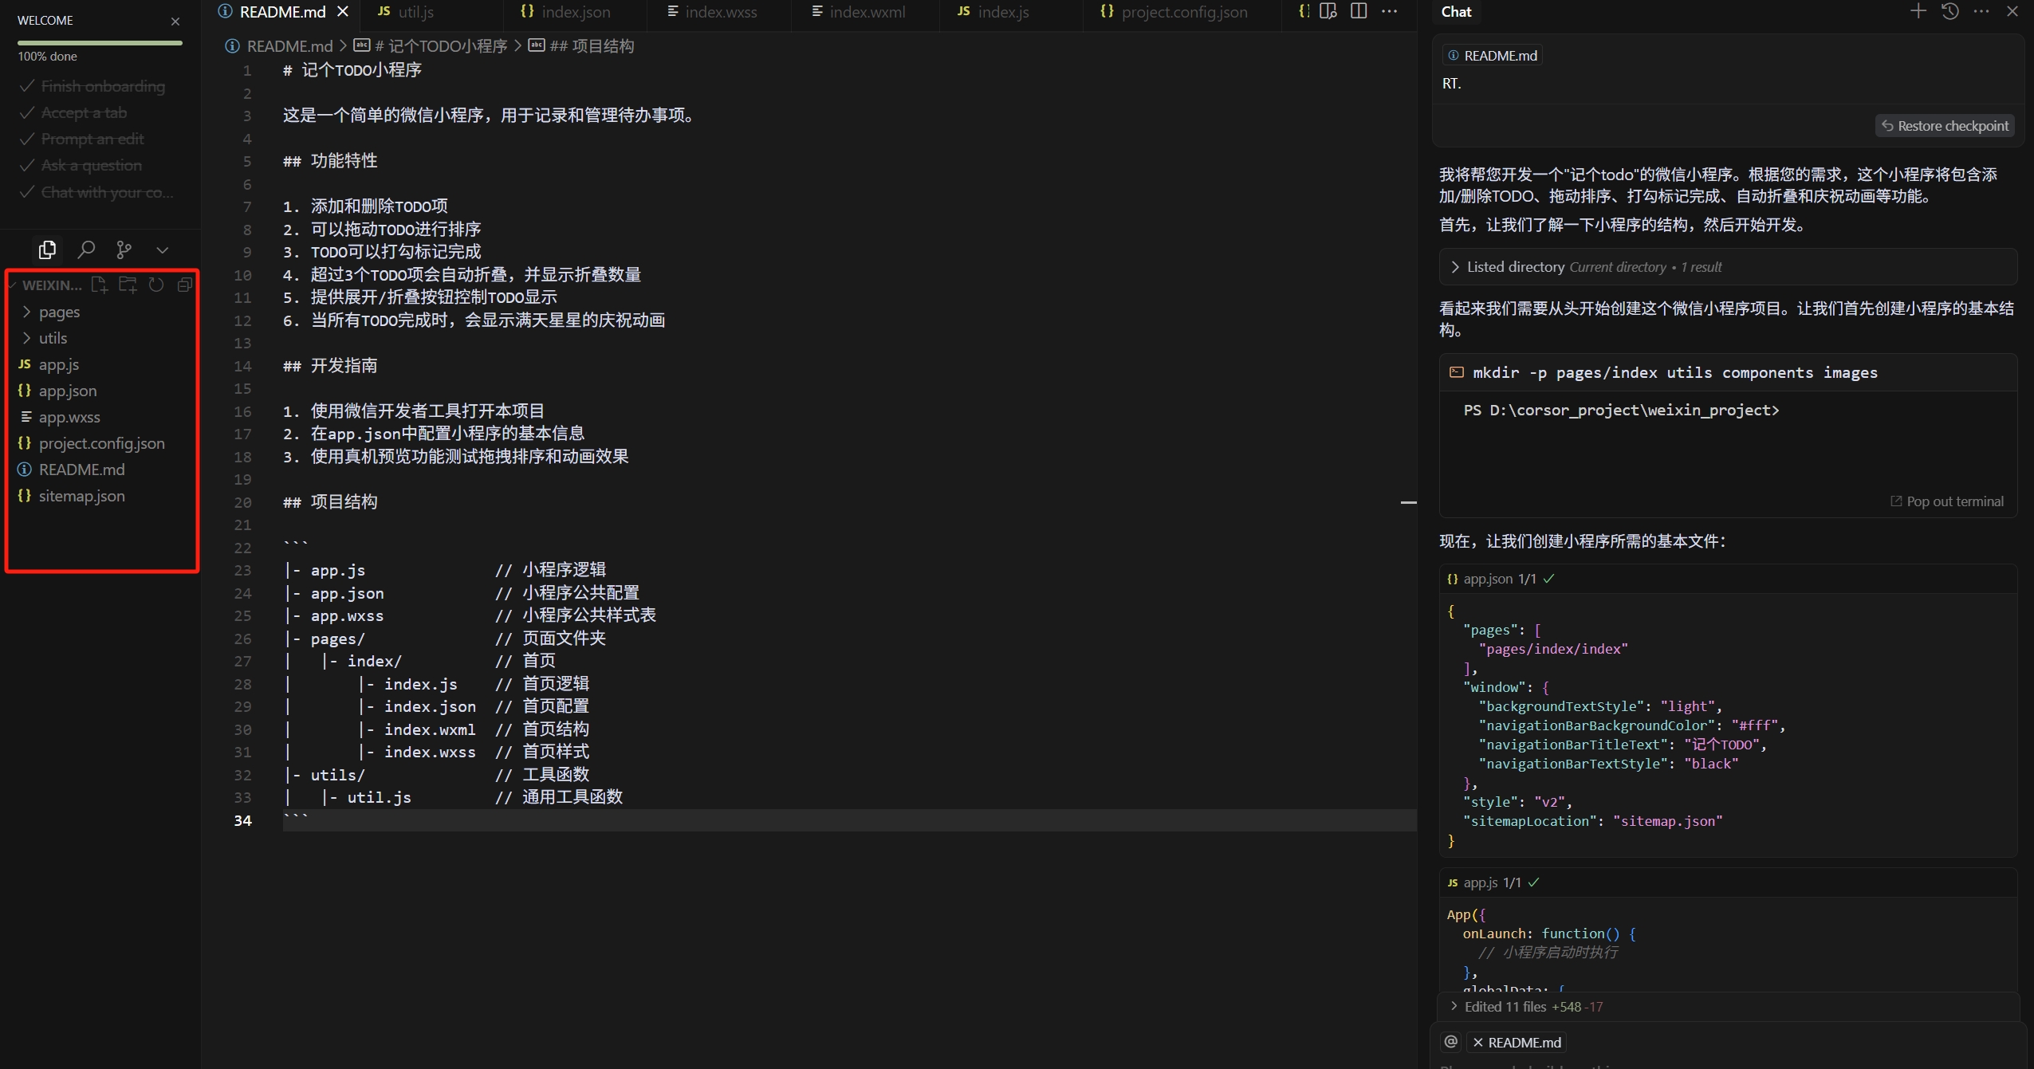2034x1069 pixels.
Task: Click the editor overview ruler marker
Action: point(1409,502)
